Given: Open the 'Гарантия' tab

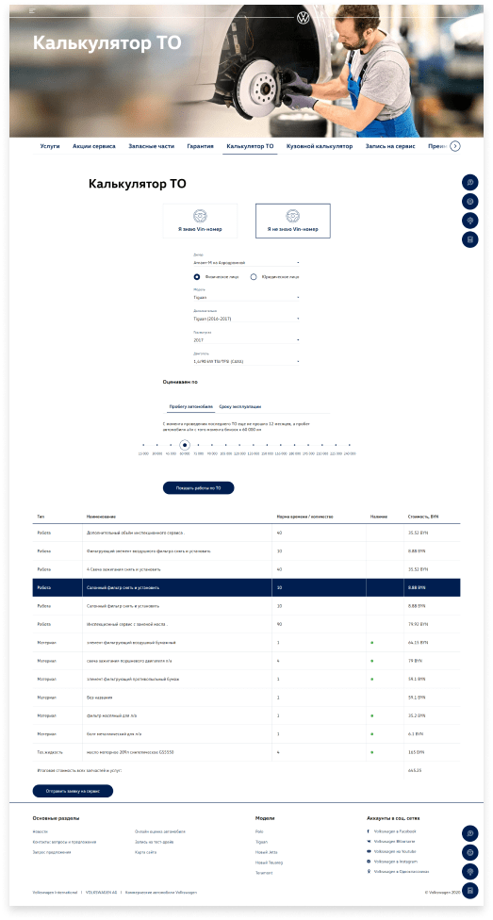Looking at the screenshot, I should tap(200, 146).
